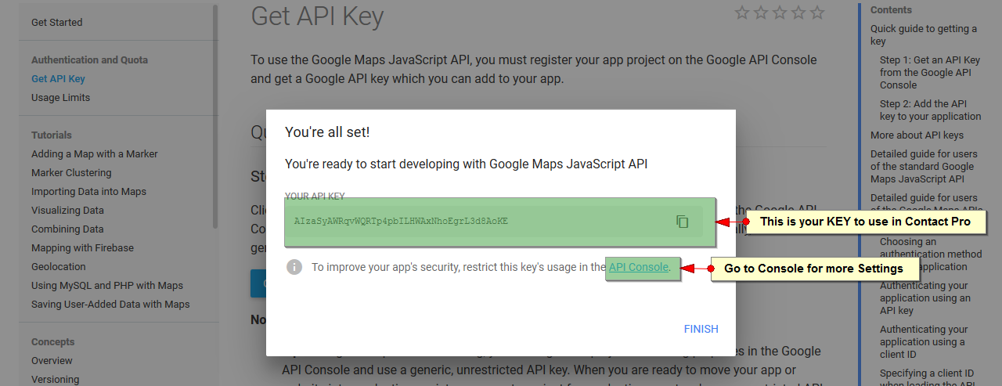
Task: Click the second rating star
Action: pos(761,13)
